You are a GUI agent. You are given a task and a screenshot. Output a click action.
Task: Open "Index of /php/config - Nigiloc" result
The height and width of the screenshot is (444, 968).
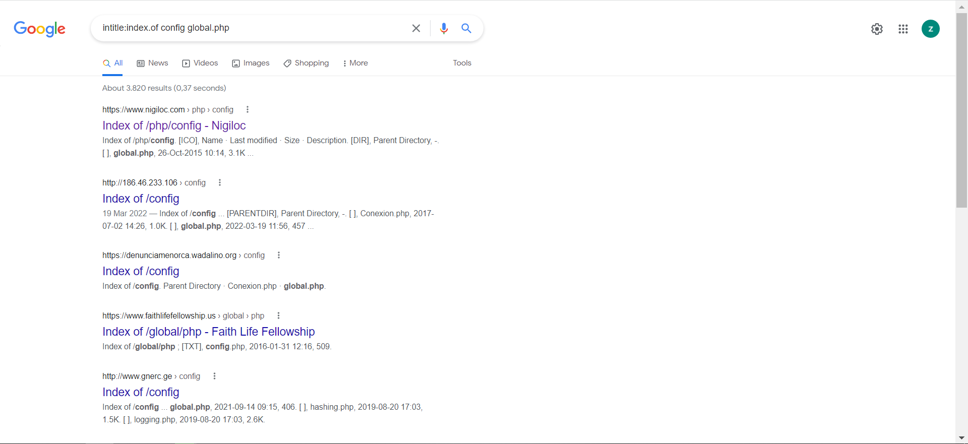[174, 125]
